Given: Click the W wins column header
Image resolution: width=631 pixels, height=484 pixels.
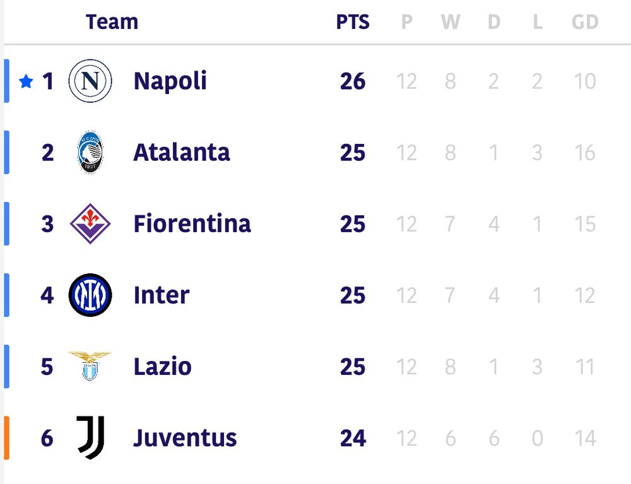Looking at the screenshot, I should tap(450, 22).
